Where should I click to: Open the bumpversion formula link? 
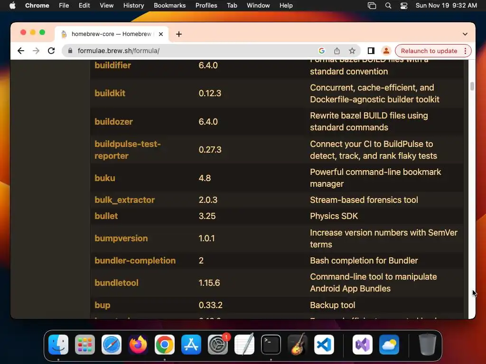(121, 238)
